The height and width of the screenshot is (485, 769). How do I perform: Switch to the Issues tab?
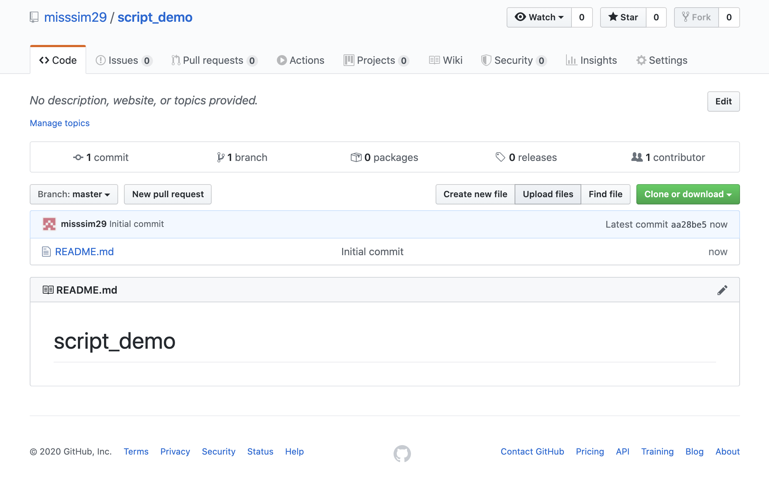(x=123, y=60)
